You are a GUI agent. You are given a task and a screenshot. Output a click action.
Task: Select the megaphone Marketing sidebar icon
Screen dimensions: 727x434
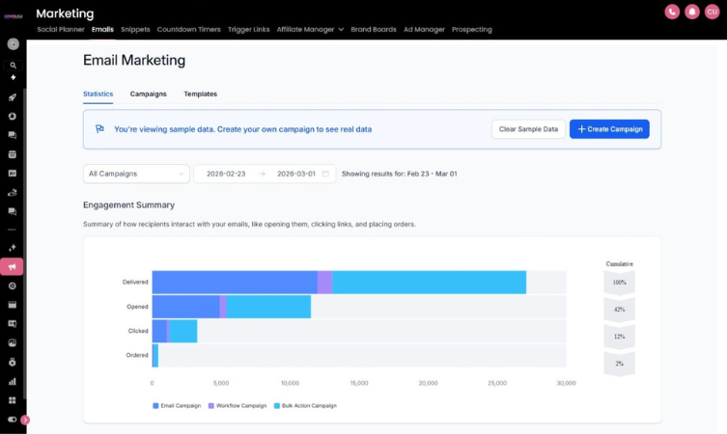click(x=13, y=267)
